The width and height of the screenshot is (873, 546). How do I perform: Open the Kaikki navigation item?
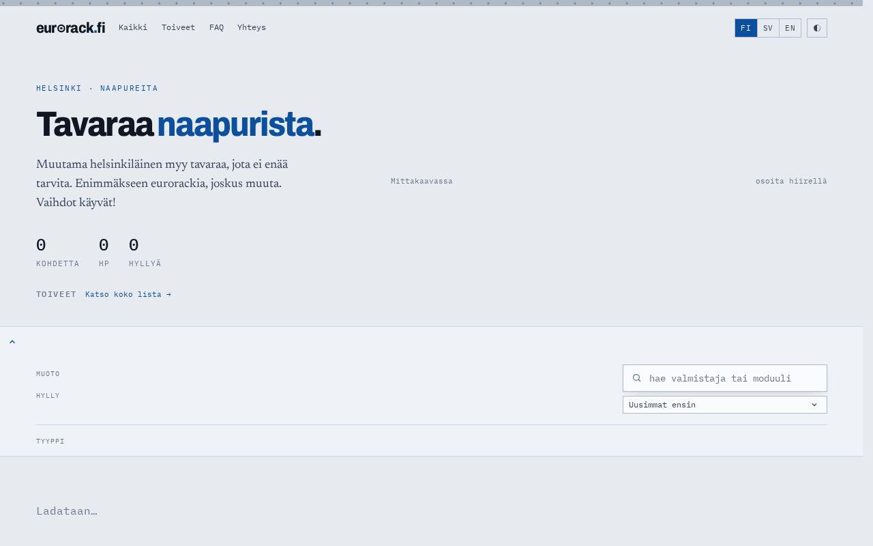coord(133,28)
